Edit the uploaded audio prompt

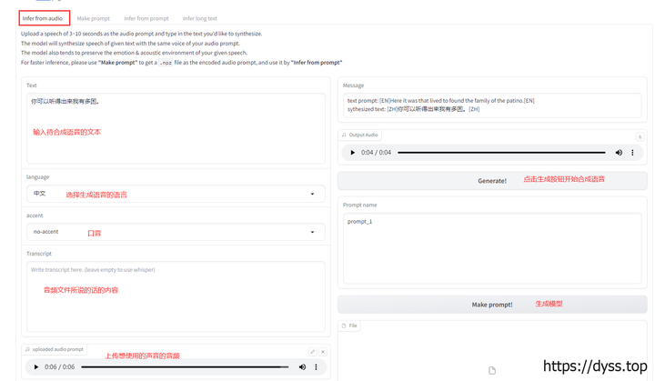click(x=312, y=352)
